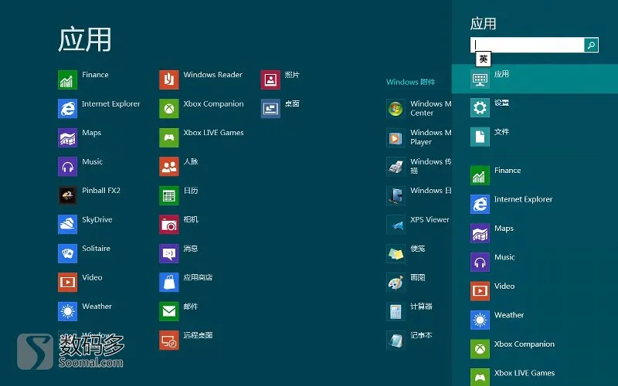
Task: Open Windows Media Player
Action: click(x=419, y=137)
